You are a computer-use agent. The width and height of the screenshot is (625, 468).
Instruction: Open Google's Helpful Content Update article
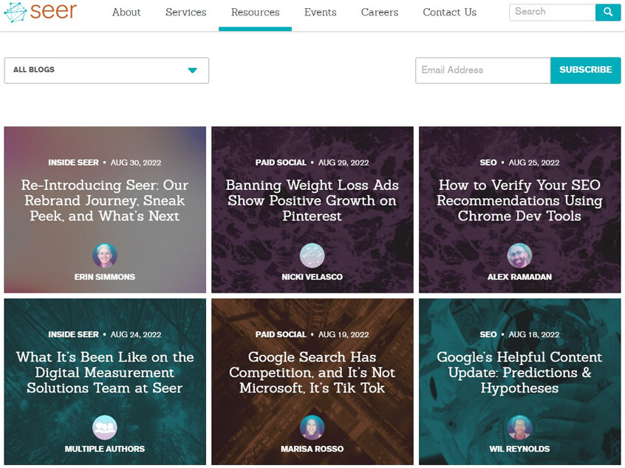[519, 372]
